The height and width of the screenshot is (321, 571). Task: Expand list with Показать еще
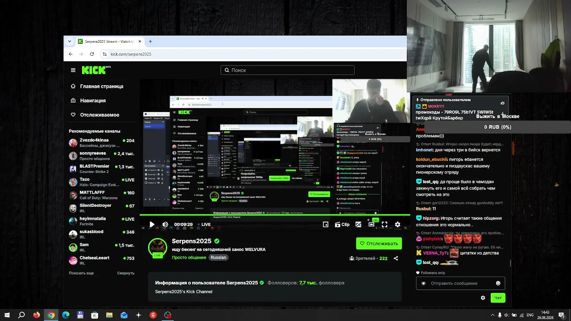pos(81,273)
